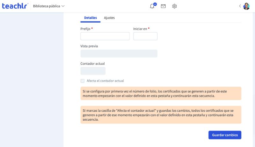255x147 pixels.
Task: Click the Guardar cambios button
Action: pos(225,135)
